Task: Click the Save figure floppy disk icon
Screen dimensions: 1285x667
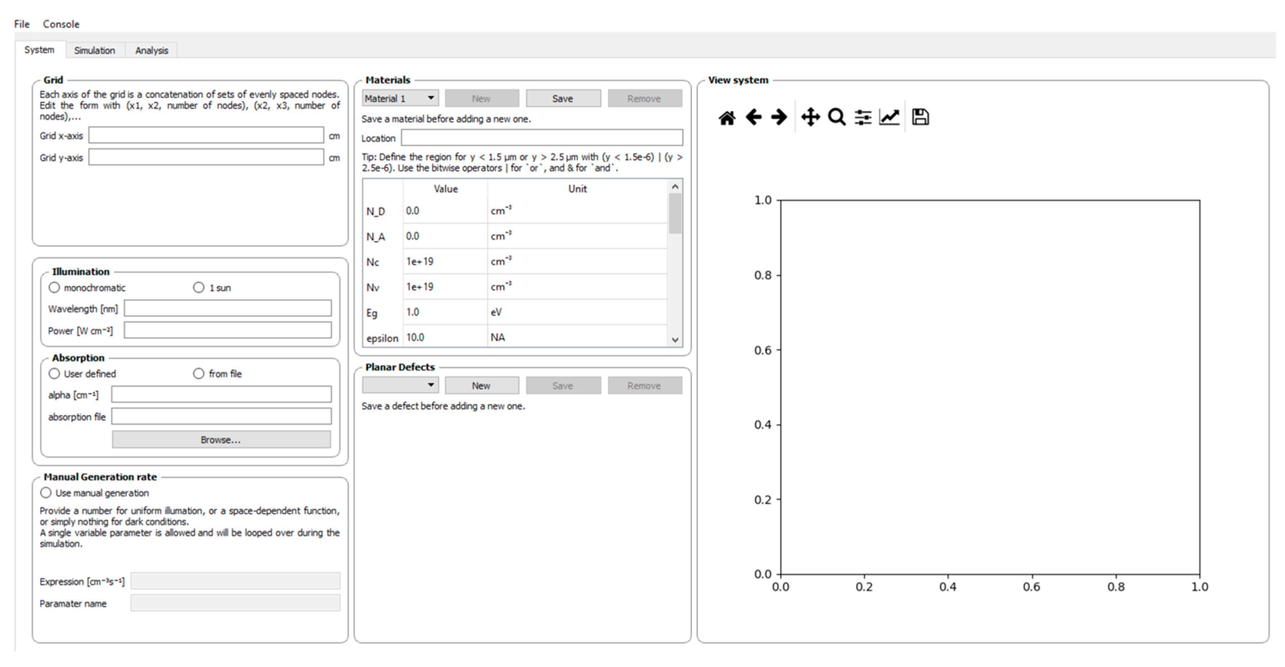Action: (x=920, y=117)
